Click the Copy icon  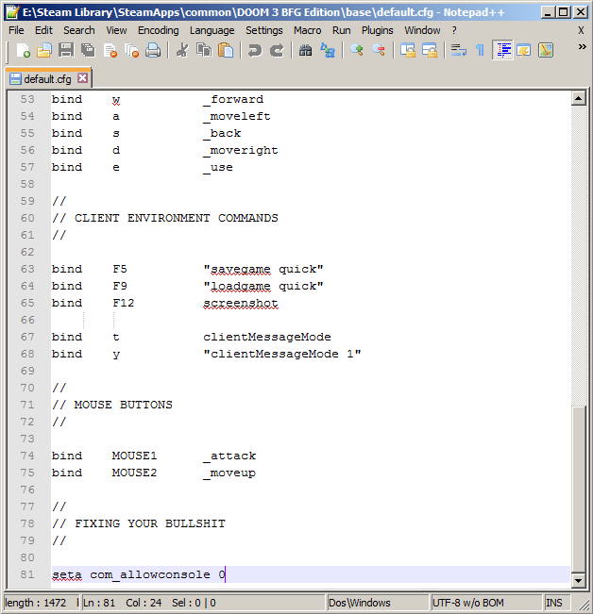coord(204,51)
